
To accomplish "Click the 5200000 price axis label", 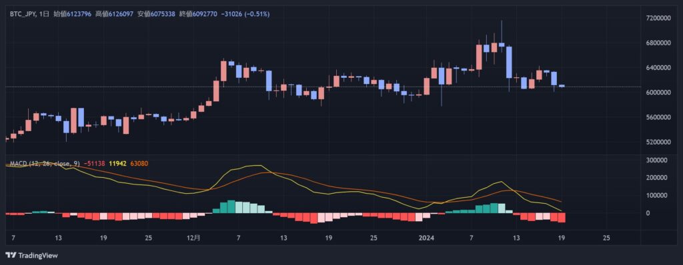I will point(658,142).
